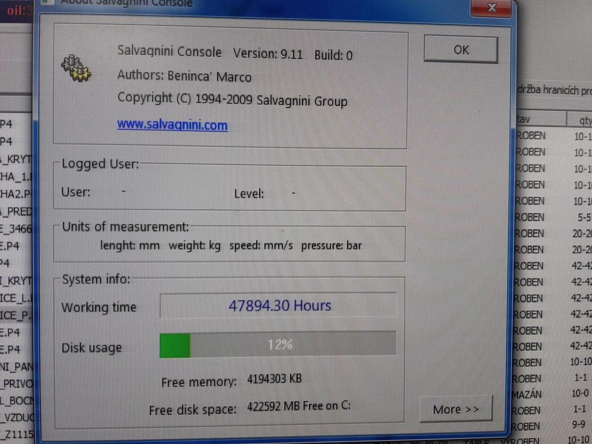The height and width of the screenshot is (444, 592).
Task: Click the "Free disk space:" label
Action: [x=193, y=410]
